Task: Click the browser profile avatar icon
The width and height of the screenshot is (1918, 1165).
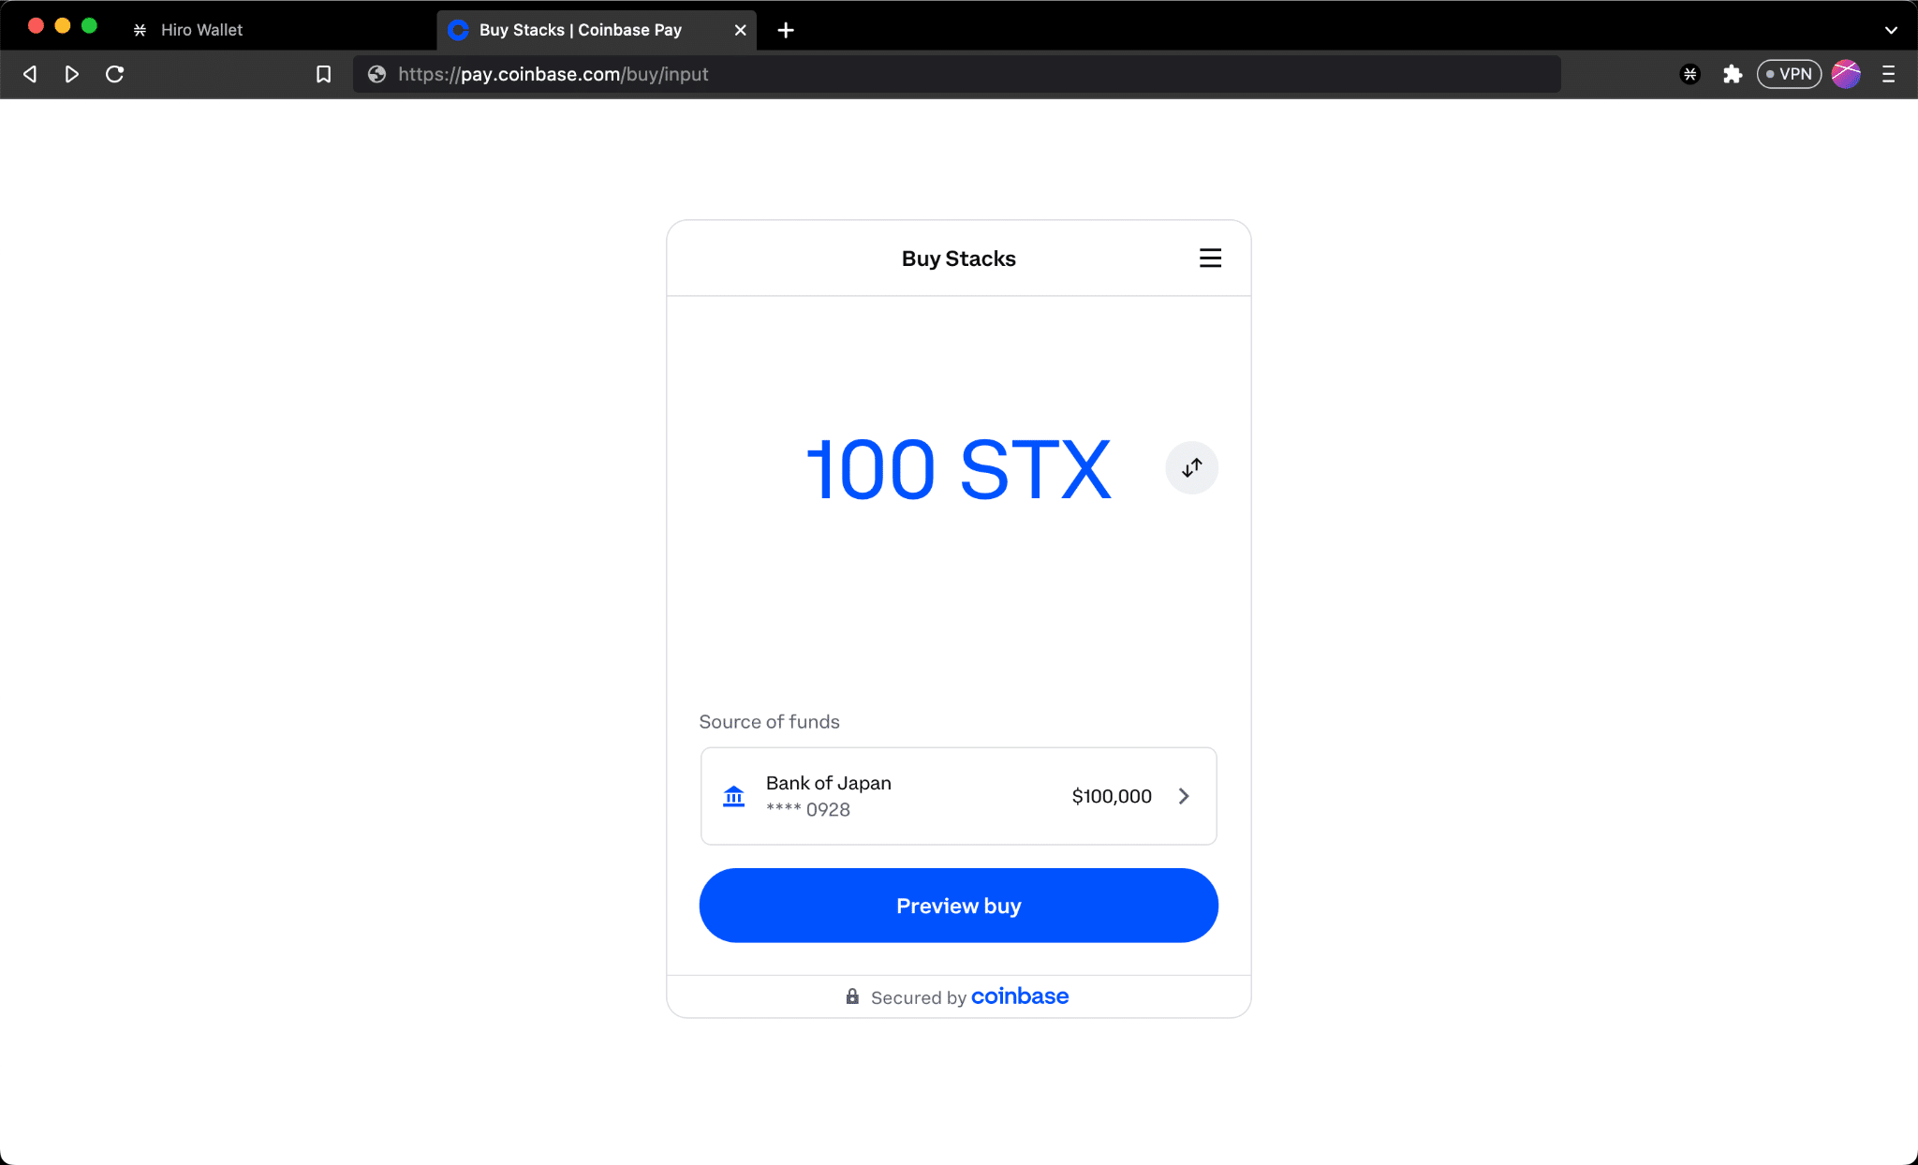Action: (1845, 74)
